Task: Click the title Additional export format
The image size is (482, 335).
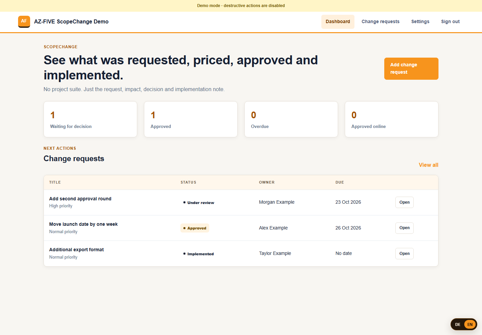Action: pyautogui.click(x=76, y=250)
